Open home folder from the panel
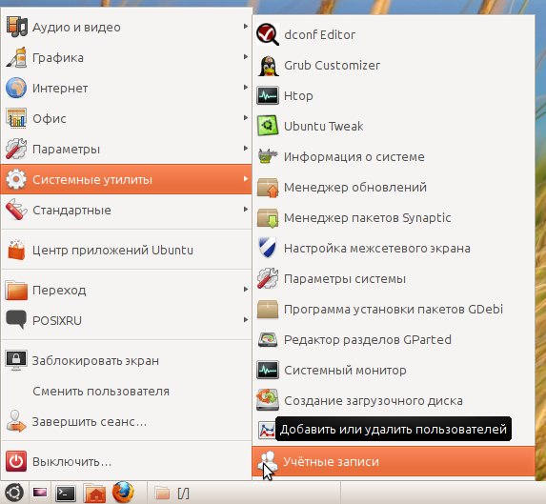The width and height of the screenshot is (546, 504). point(94,493)
